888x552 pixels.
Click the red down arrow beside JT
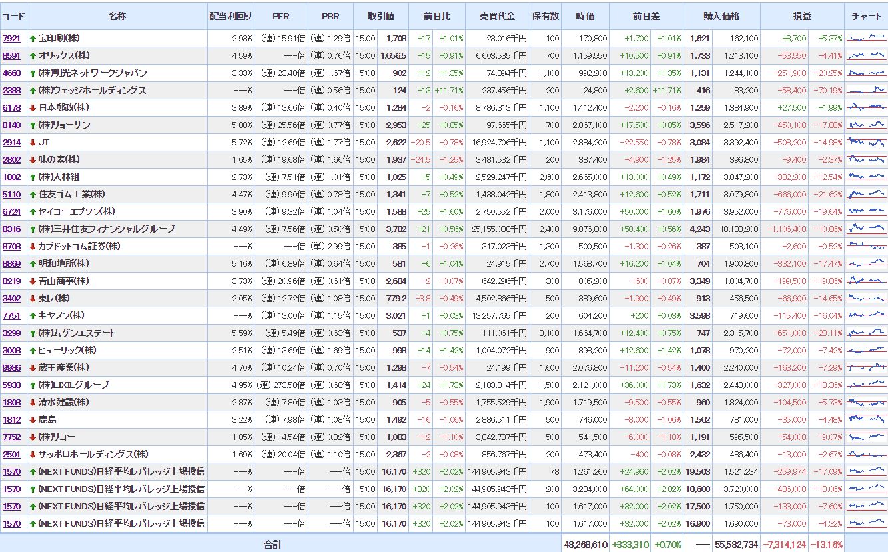point(33,143)
